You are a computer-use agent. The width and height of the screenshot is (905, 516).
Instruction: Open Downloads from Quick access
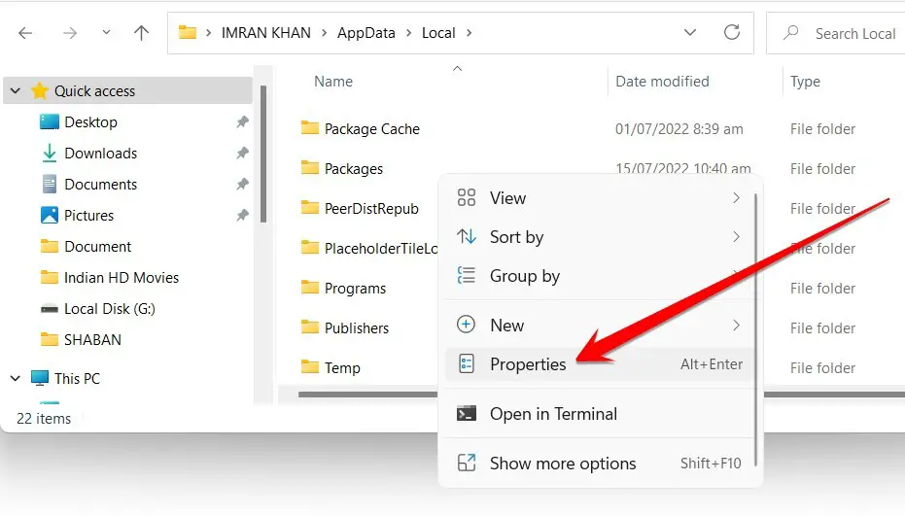101,154
